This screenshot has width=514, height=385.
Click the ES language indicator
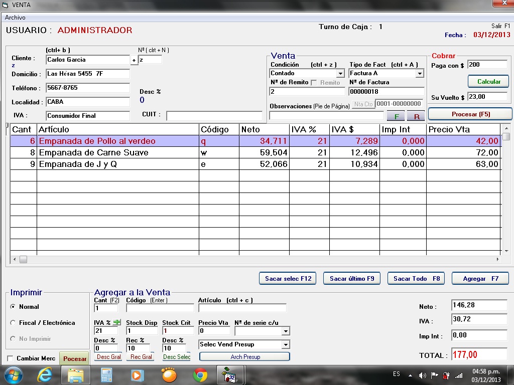[x=397, y=374]
